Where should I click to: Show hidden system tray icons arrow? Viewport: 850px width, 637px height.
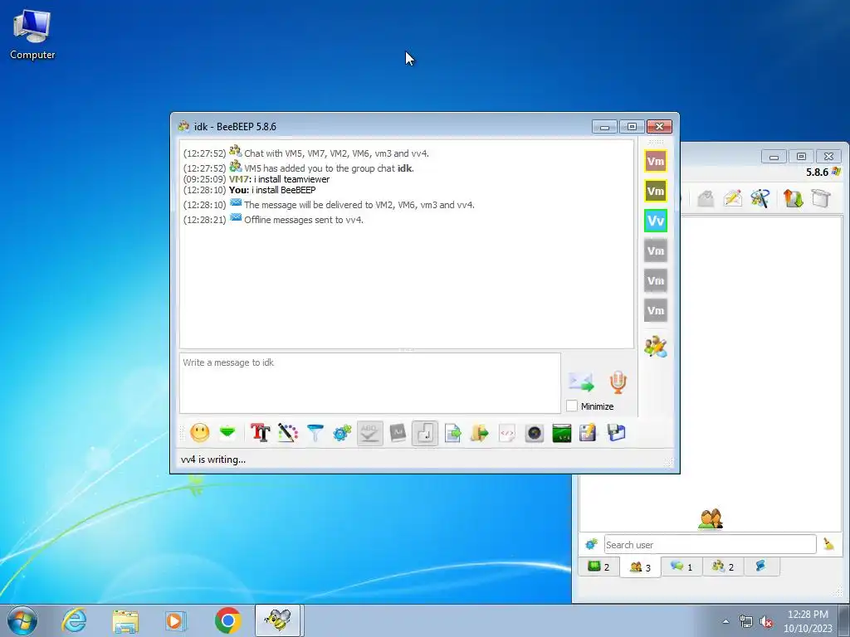tap(725, 621)
